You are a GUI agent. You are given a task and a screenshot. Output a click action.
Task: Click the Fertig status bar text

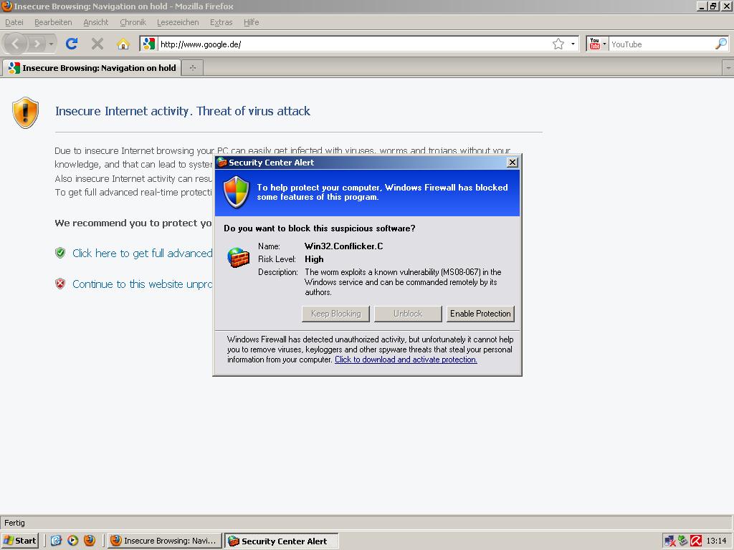click(14, 523)
